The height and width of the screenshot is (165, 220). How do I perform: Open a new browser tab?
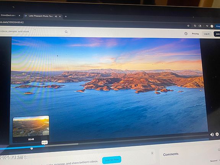tap(66, 16)
